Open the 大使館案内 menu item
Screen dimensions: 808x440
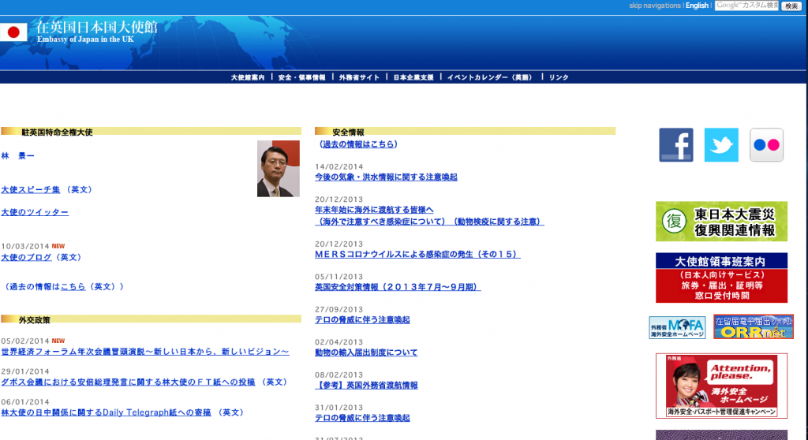coord(248,77)
